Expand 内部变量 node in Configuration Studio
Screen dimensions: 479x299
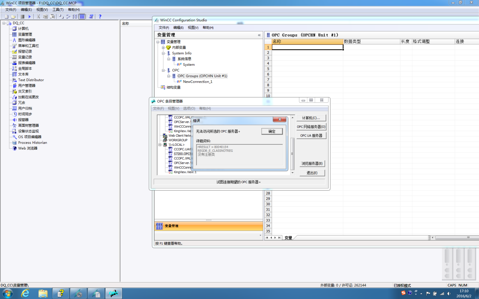click(x=164, y=47)
